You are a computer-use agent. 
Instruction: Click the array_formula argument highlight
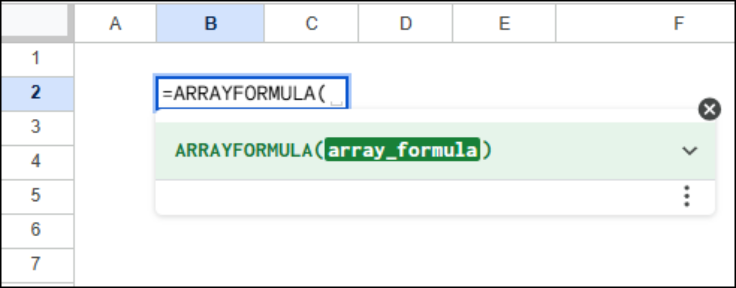(402, 150)
